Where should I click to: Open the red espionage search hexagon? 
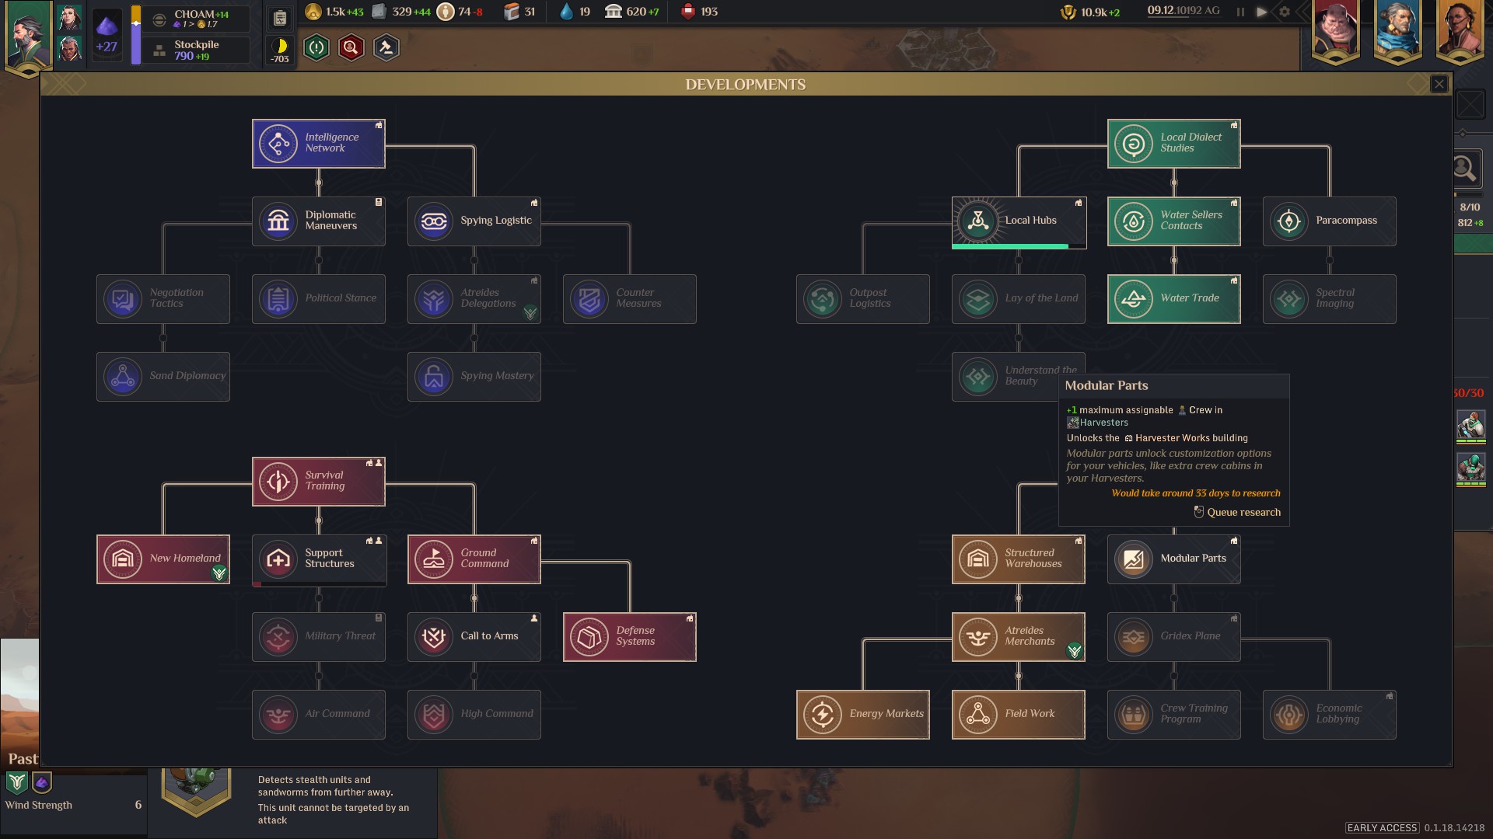(351, 48)
